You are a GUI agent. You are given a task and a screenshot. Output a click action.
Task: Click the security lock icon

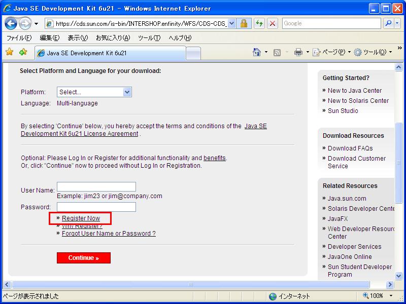tap(244, 23)
